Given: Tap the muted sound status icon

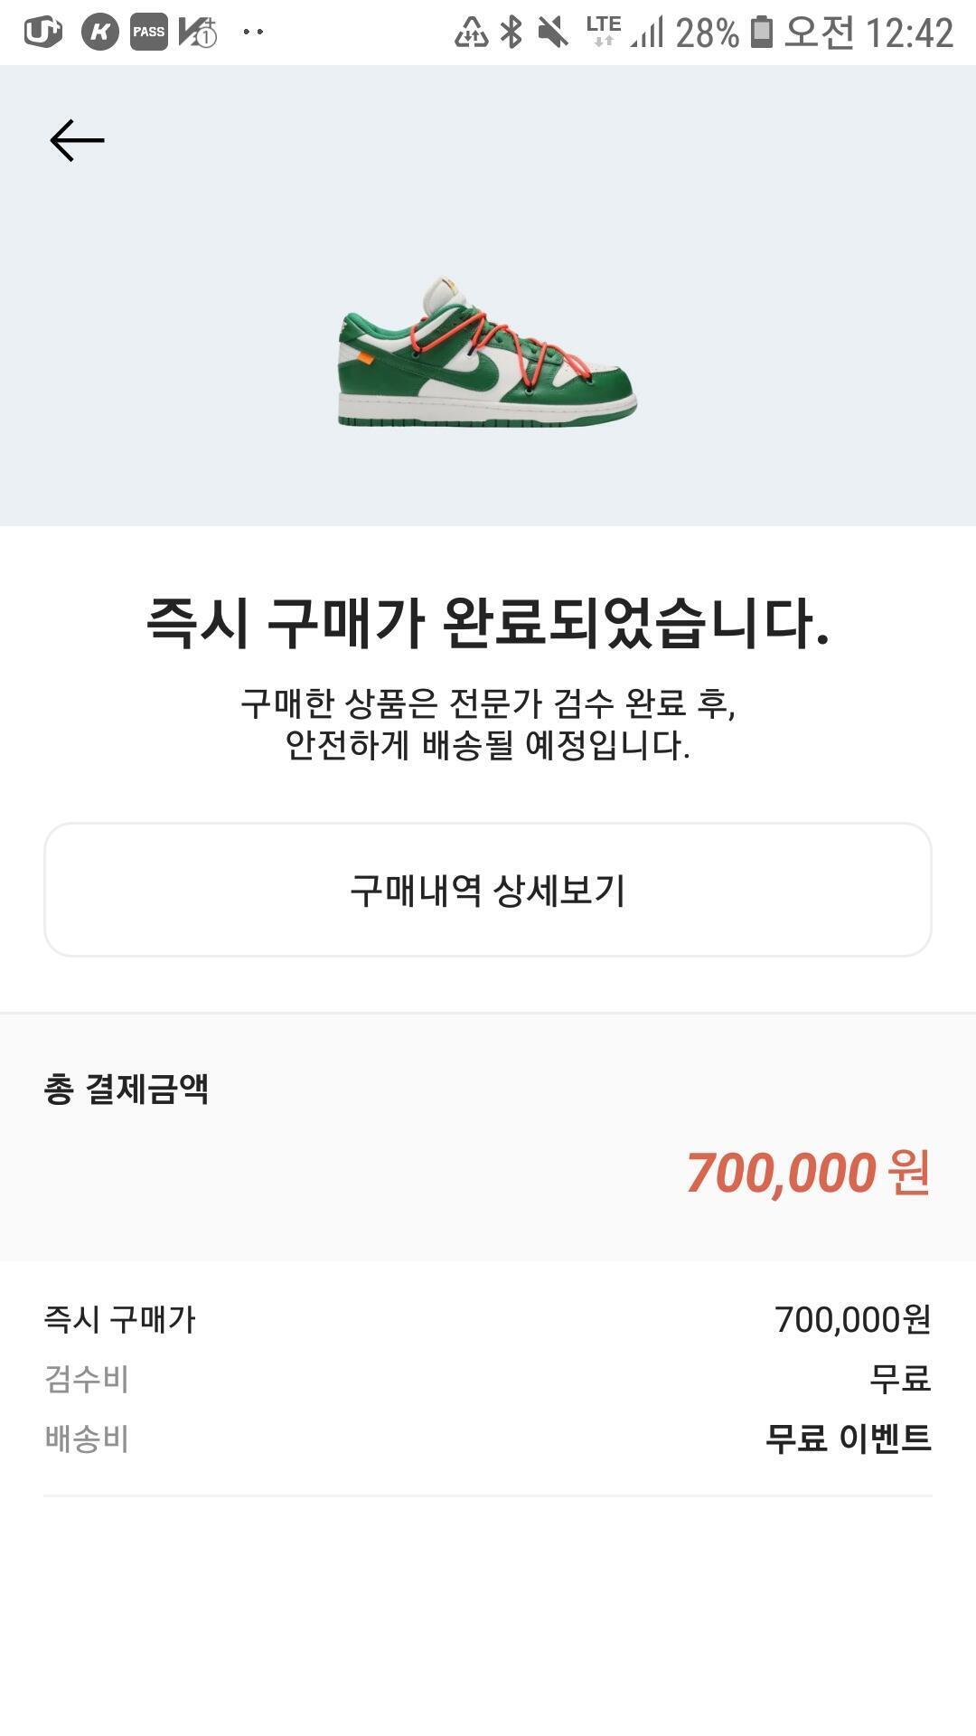Looking at the screenshot, I should point(552,33).
